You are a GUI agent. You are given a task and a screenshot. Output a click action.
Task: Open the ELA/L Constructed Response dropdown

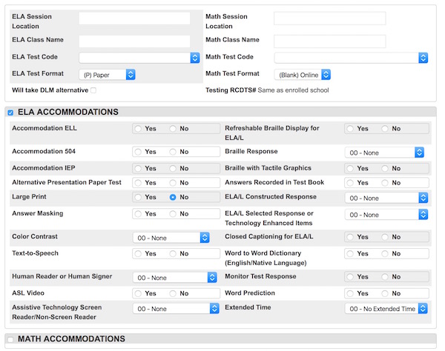386,198
